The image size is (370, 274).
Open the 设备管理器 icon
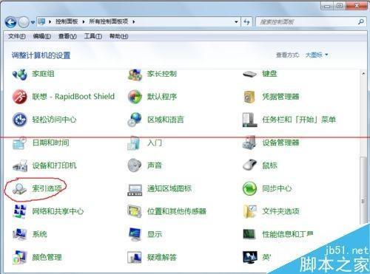tap(249, 143)
